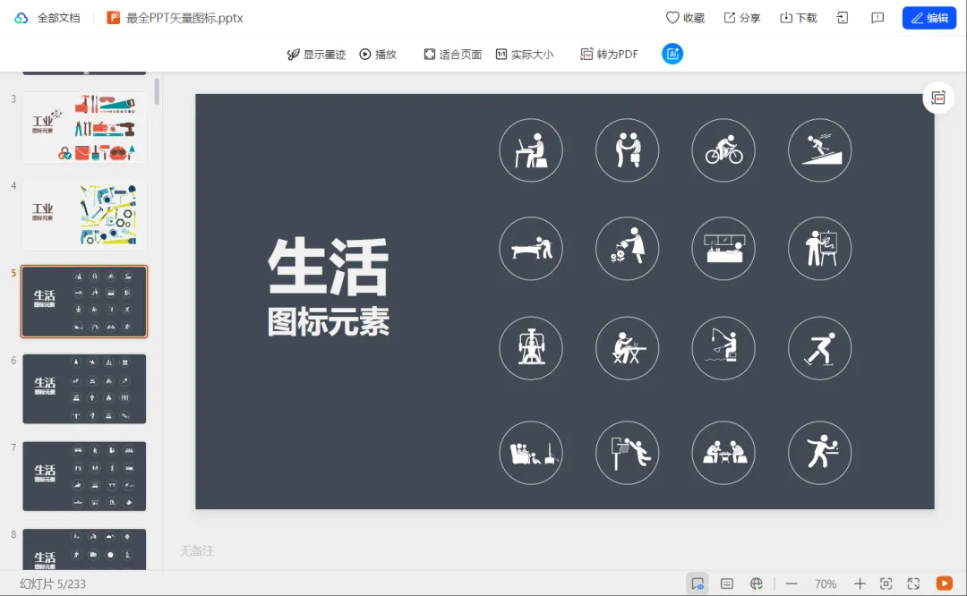Start slideshow with 播放
This screenshot has height=596, width=967.
click(378, 55)
